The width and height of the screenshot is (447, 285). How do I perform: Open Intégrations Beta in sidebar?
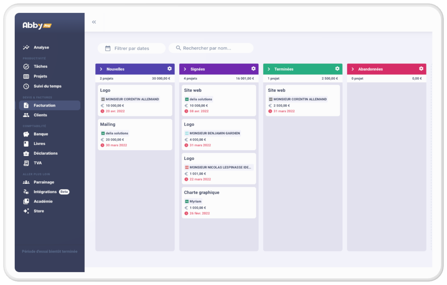(46, 192)
